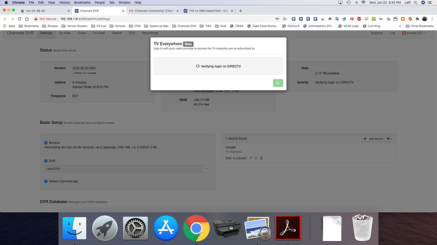Click the Disk usage progress bar
The image size is (437, 245).
(x=353, y=68)
